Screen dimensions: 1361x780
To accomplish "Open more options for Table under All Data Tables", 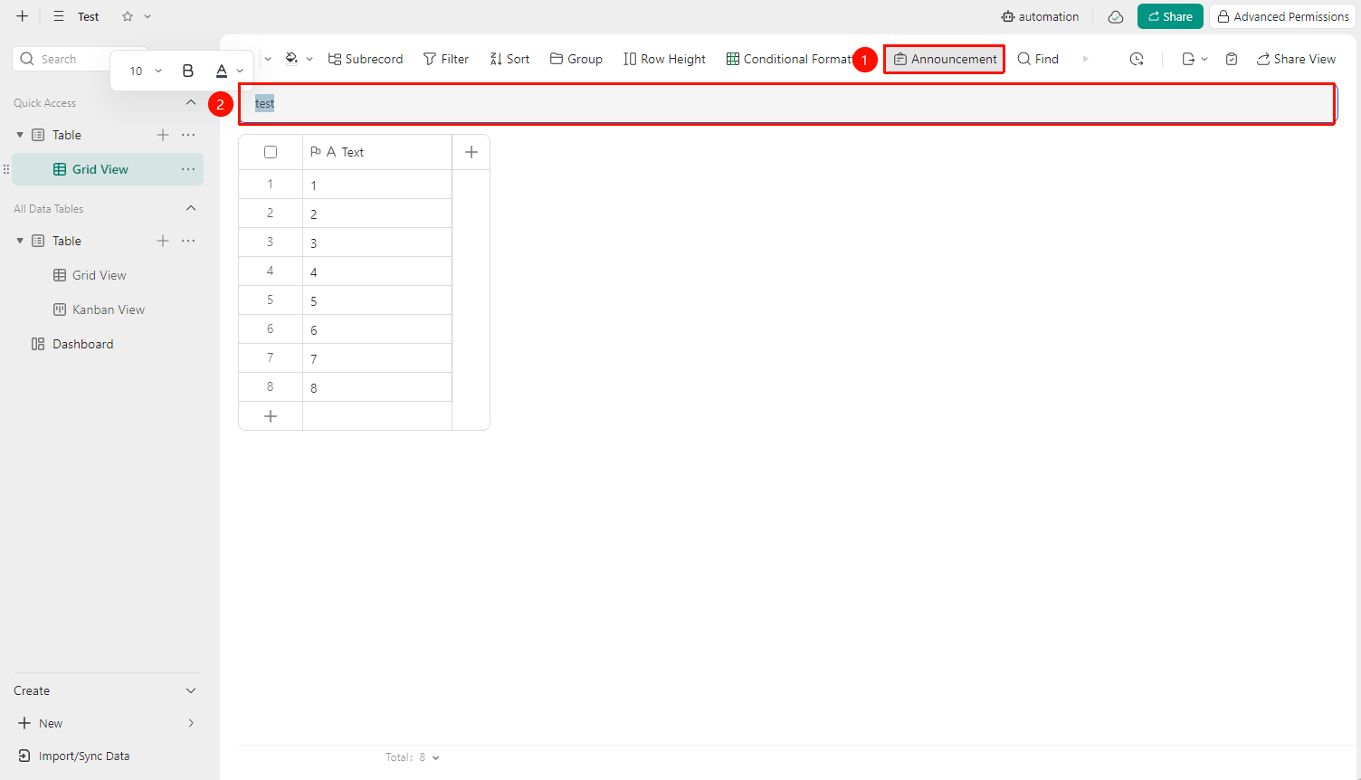I will tap(188, 241).
